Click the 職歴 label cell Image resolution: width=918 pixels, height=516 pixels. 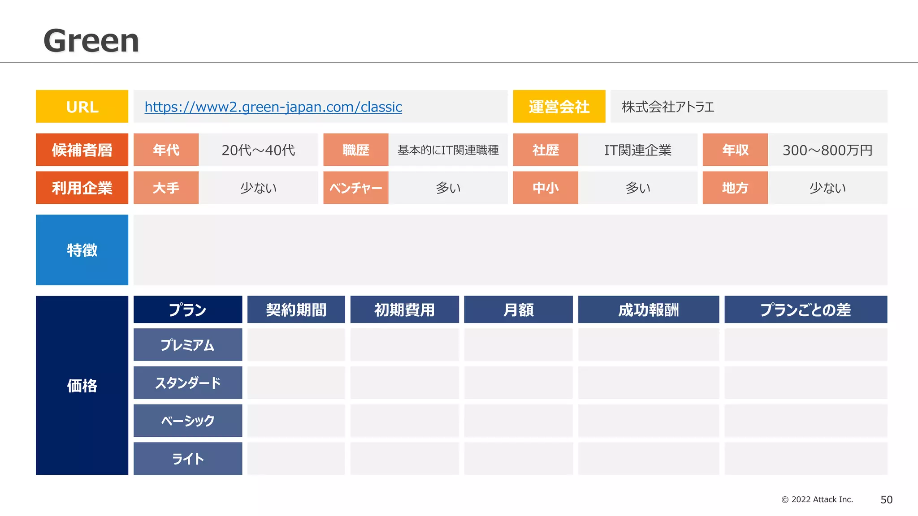(x=356, y=150)
